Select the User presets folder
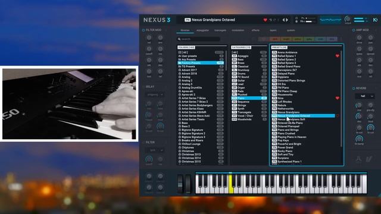This screenshot has height=214, width=381. pos(201,56)
